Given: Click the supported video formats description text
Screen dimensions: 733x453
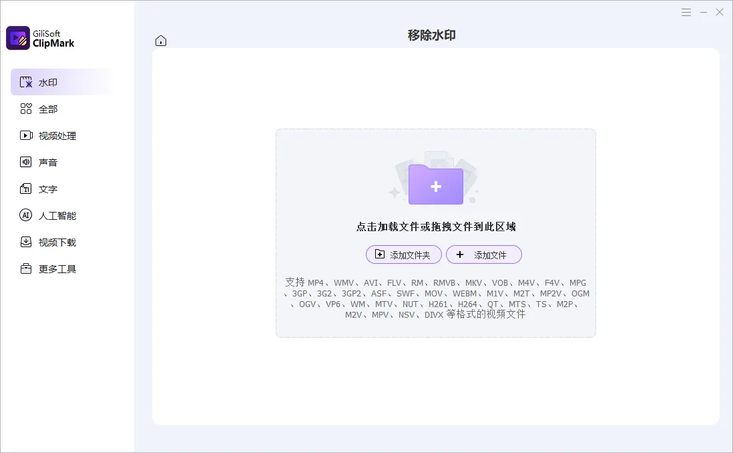Looking at the screenshot, I should pos(435,298).
